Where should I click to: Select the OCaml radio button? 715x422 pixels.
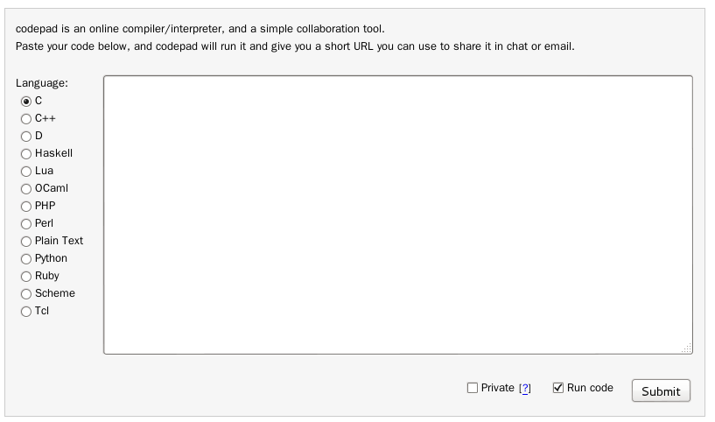pyautogui.click(x=26, y=188)
